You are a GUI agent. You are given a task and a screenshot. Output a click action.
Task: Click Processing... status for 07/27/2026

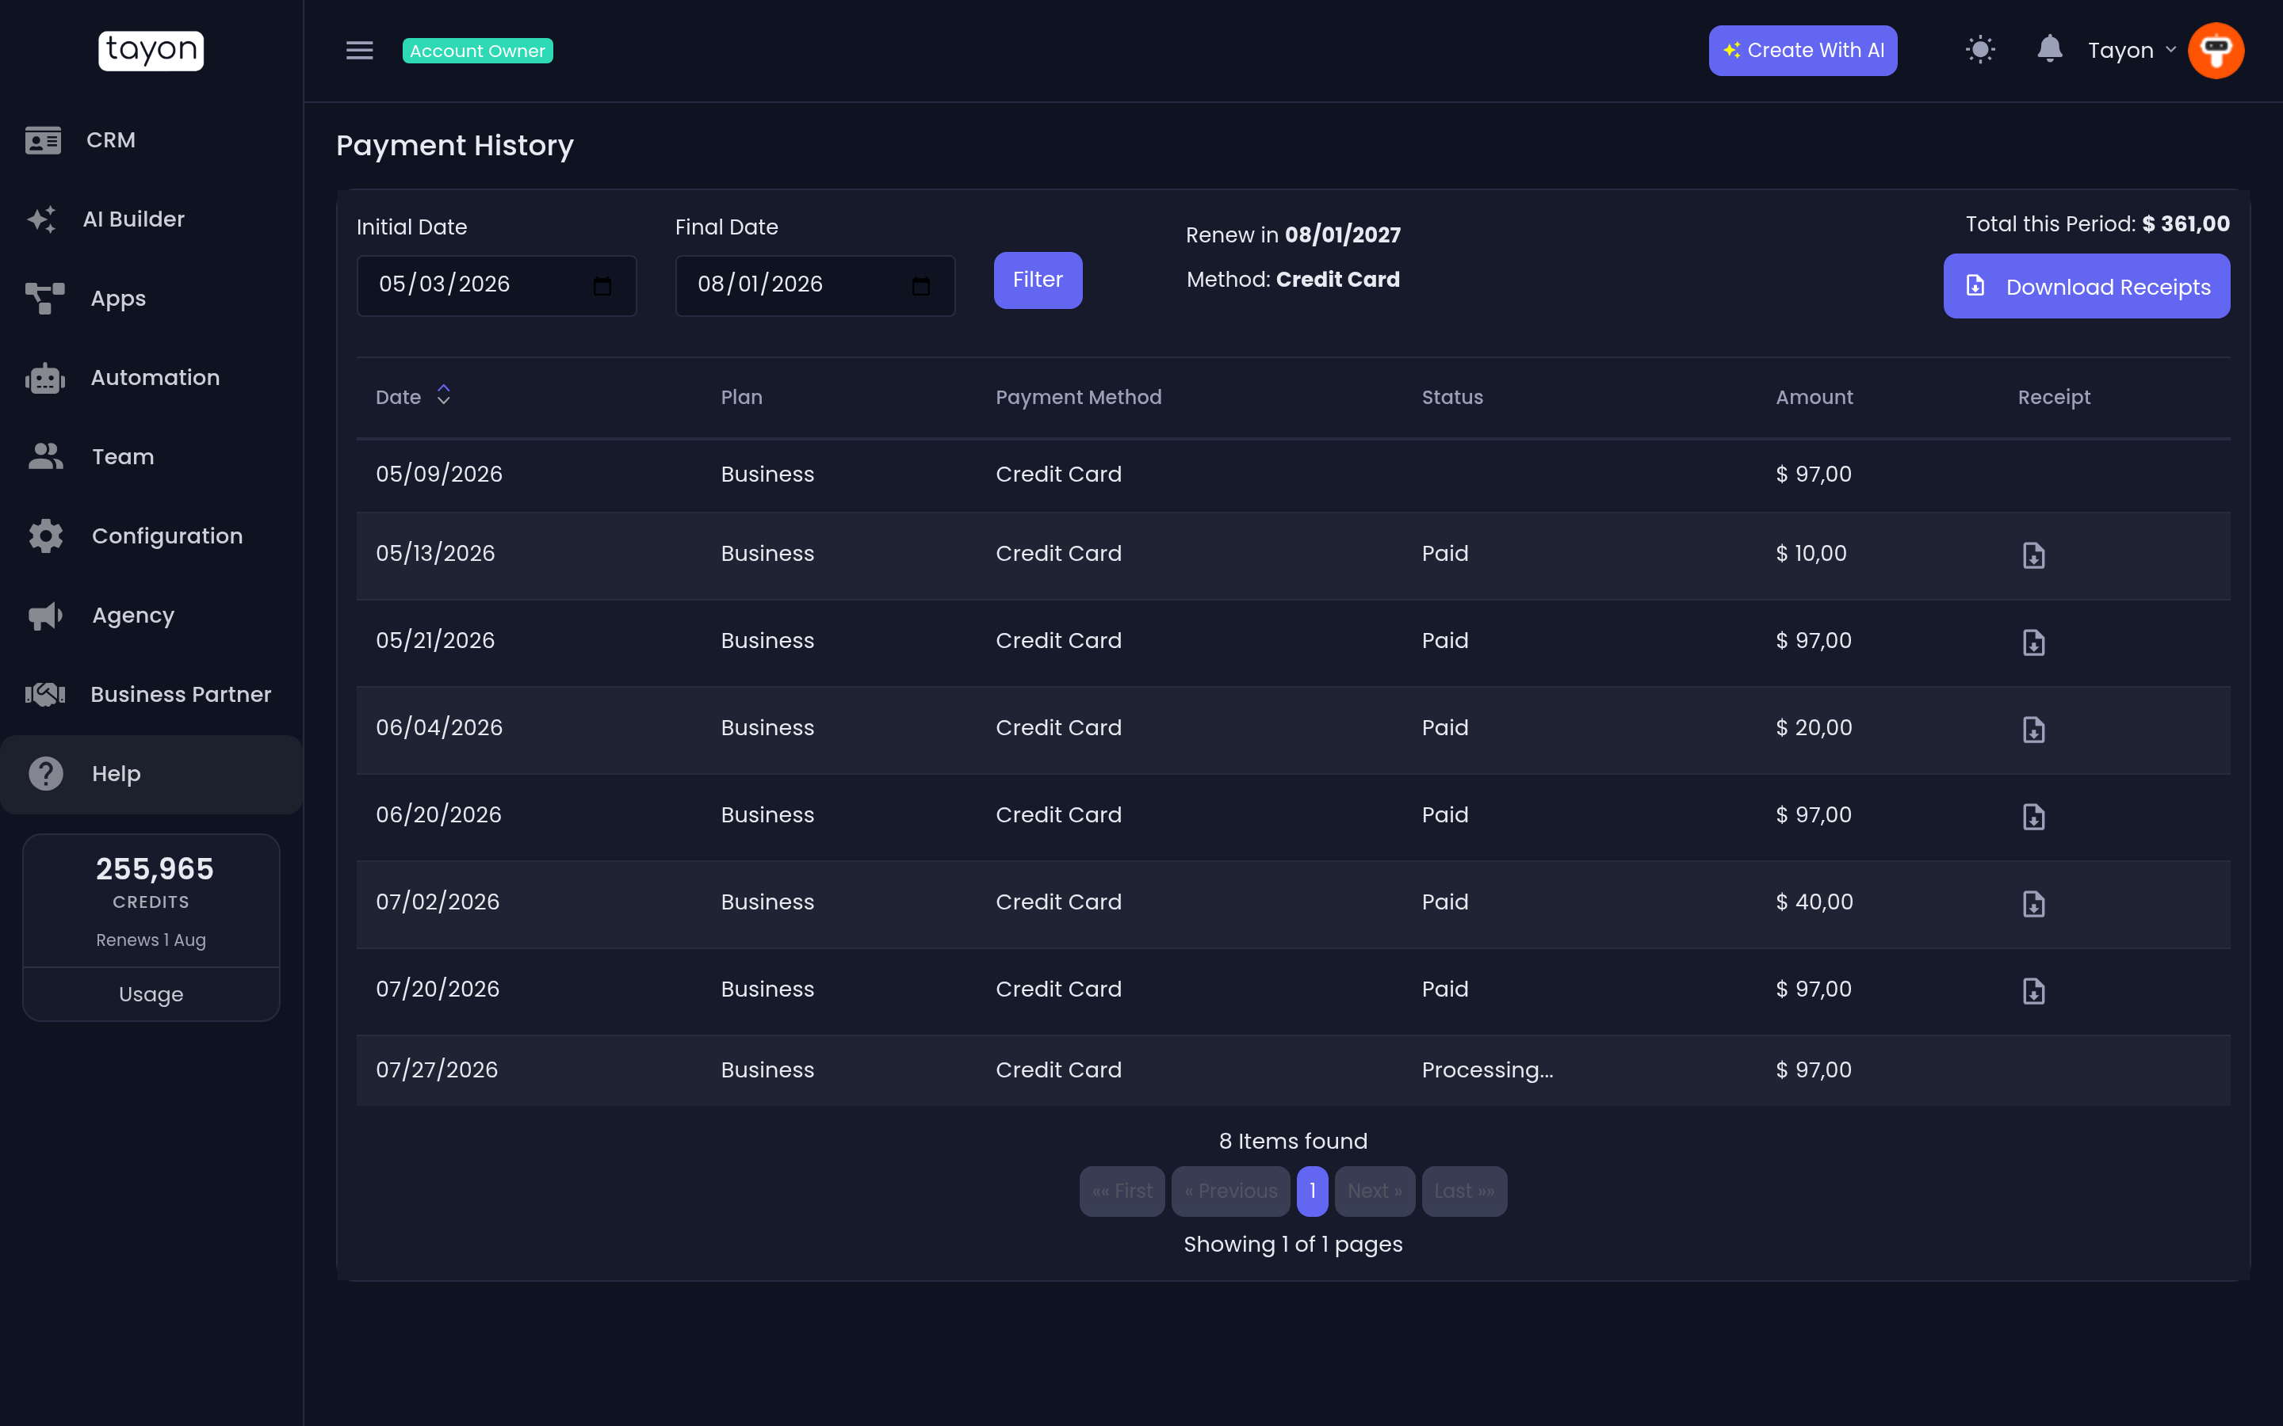click(1488, 1070)
